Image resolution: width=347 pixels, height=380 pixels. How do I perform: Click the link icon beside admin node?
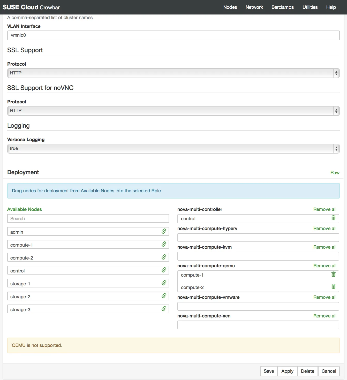click(x=164, y=231)
